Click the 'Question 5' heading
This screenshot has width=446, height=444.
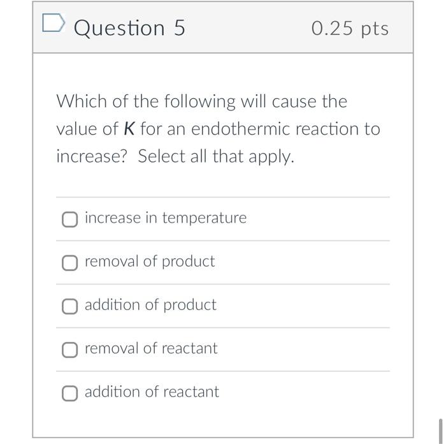pyautogui.click(x=129, y=28)
